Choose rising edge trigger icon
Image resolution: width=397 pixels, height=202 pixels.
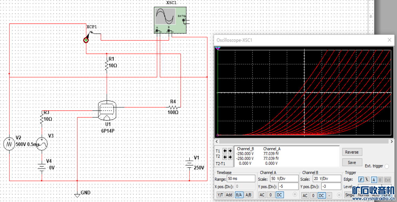tap(361, 180)
